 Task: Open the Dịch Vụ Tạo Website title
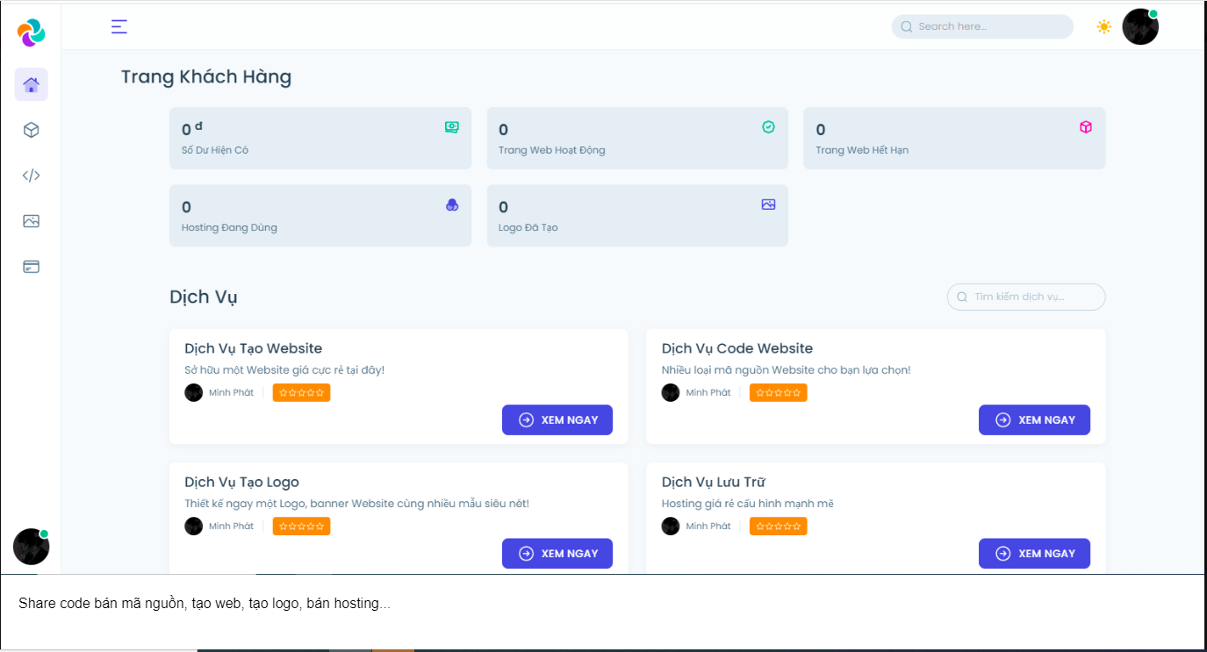[x=253, y=348]
